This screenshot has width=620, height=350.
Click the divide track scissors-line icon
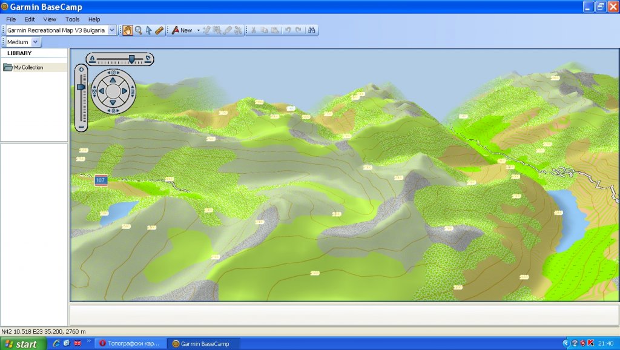pyautogui.click(x=238, y=30)
